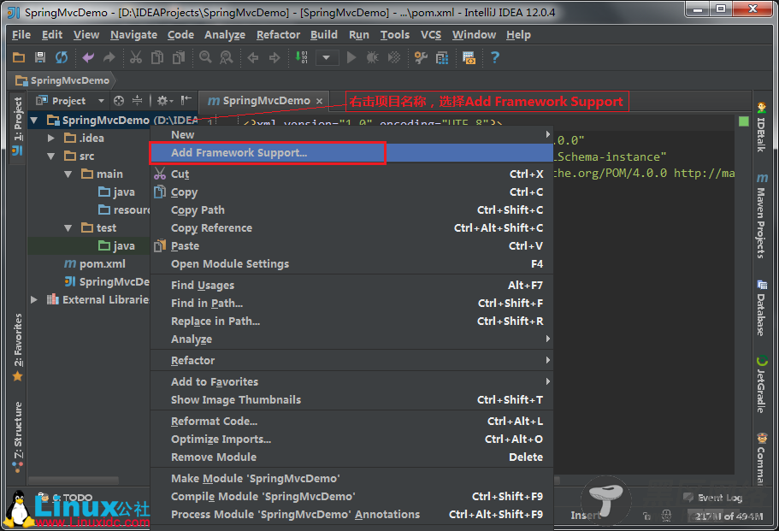Choose Reformat Code menu entry
779x531 pixels.
[351, 422]
